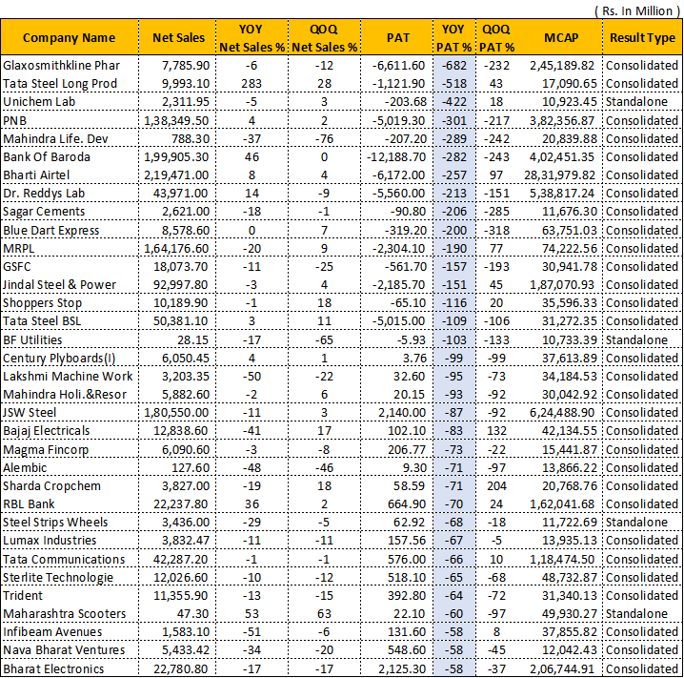
Task: Select Sterlite Technologie cell
Action: click(58, 578)
